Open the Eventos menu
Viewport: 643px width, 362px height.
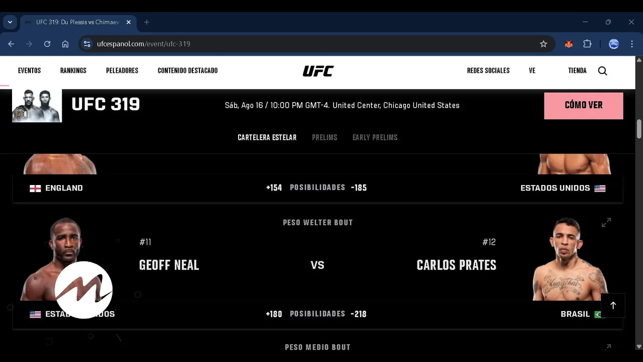coord(29,71)
